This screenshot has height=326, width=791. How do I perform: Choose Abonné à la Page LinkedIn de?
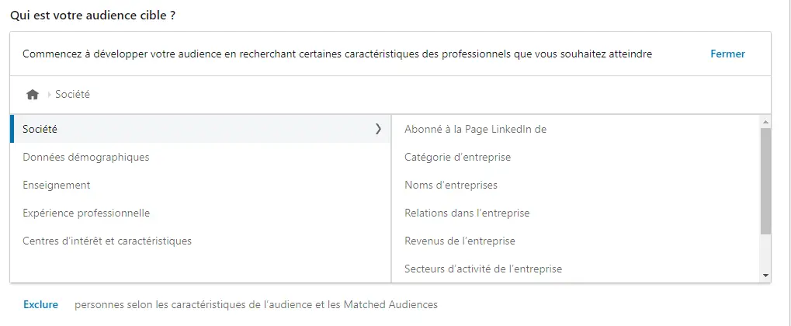(x=576, y=129)
